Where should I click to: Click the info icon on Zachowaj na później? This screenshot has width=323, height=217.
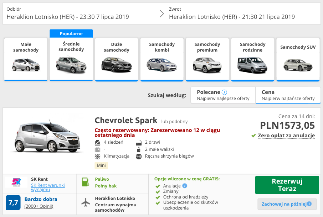click(x=309, y=204)
